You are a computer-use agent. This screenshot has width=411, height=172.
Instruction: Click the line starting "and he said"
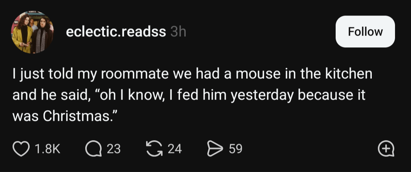(x=188, y=95)
